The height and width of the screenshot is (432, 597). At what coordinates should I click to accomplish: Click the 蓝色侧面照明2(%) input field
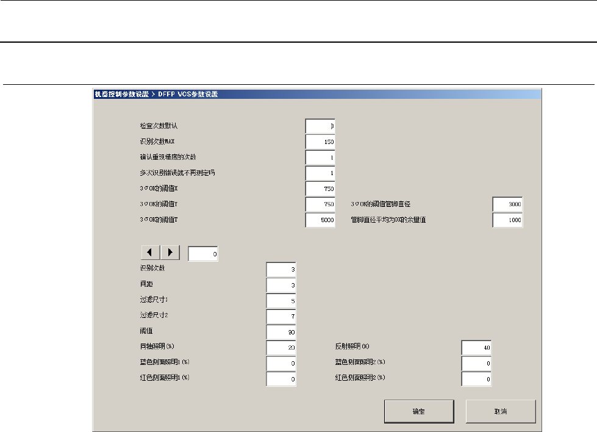coord(476,363)
